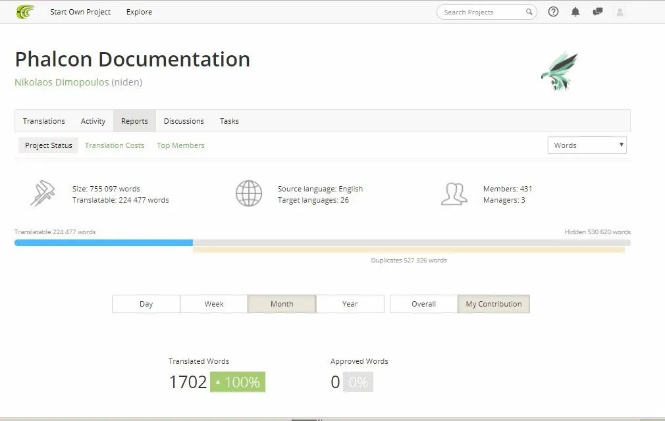Expand the Words unit dropdown

tap(587, 145)
